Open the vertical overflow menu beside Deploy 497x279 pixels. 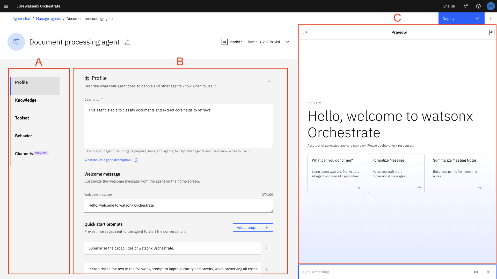pos(491,19)
